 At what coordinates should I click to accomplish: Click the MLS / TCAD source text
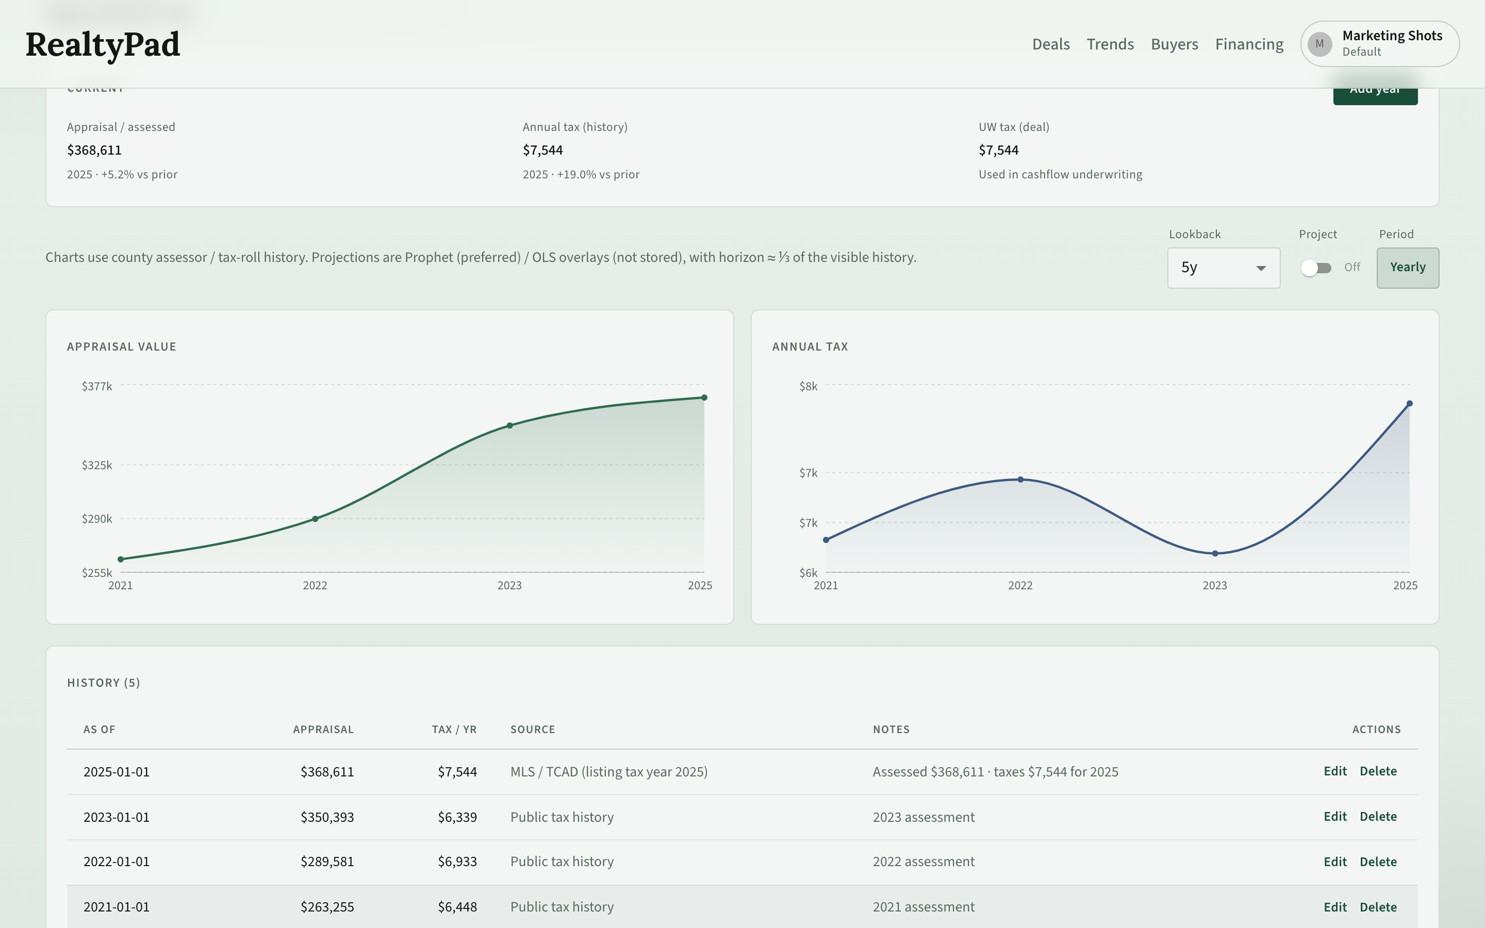tap(609, 772)
